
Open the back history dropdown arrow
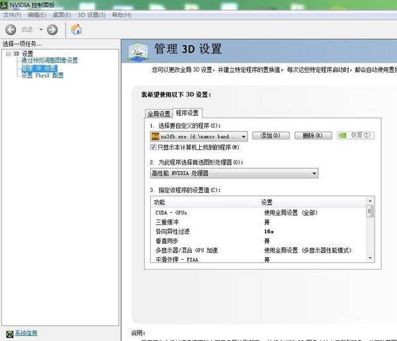click(40, 29)
